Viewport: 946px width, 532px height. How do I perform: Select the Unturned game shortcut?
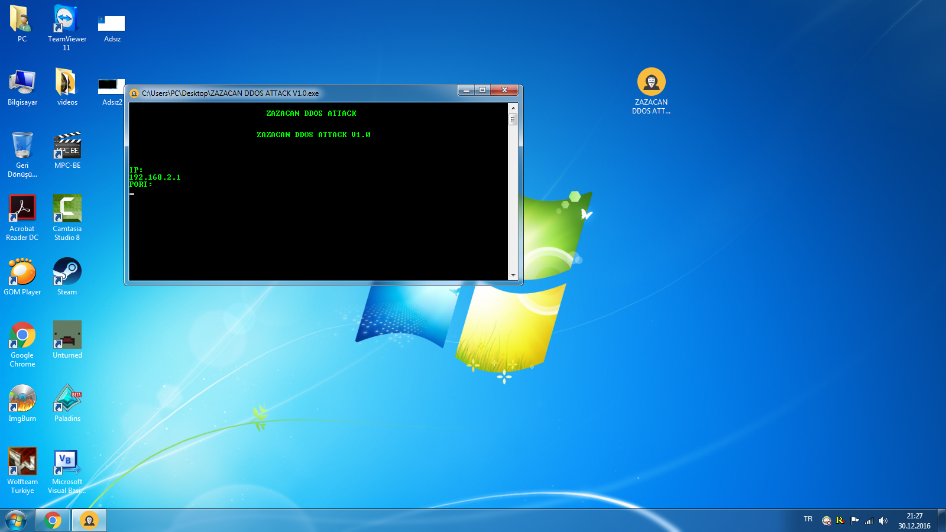pos(67,340)
